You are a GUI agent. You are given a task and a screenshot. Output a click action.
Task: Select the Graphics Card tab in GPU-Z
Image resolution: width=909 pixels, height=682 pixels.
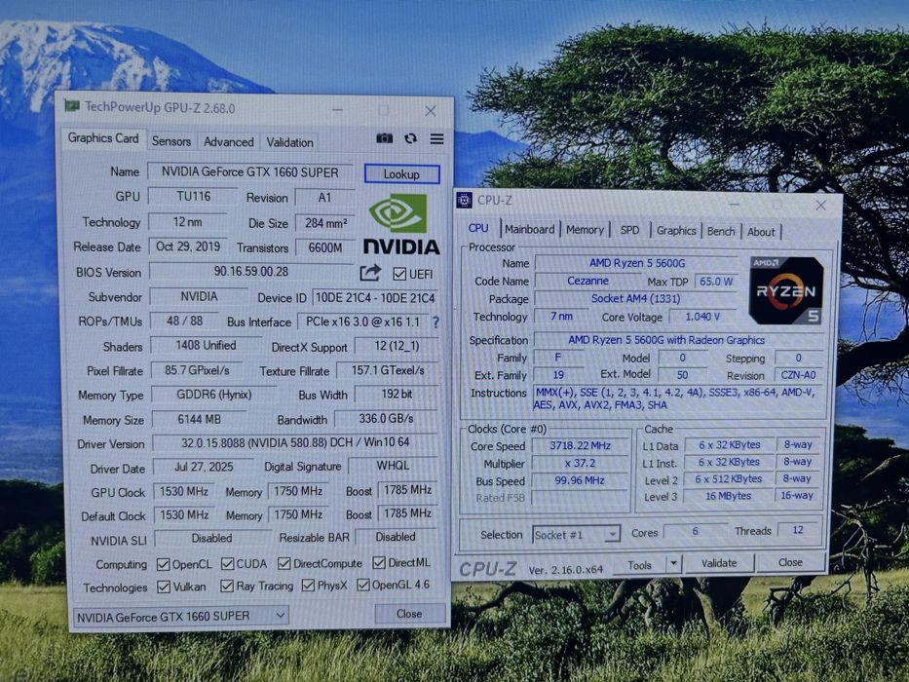point(103,138)
